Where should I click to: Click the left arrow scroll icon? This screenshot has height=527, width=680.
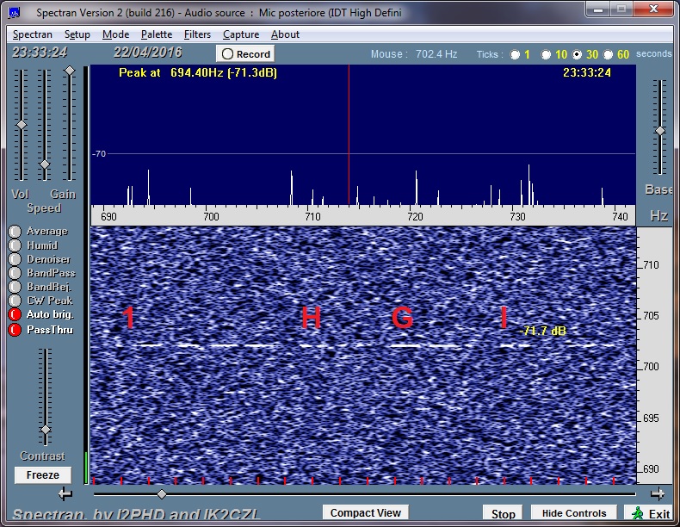pyautogui.click(x=65, y=493)
